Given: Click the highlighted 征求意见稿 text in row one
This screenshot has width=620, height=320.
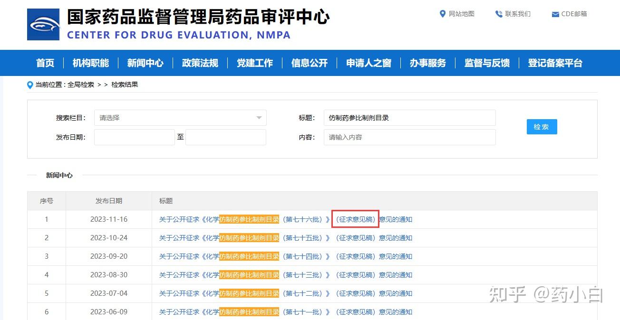Looking at the screenshot, I should (355, 219).
